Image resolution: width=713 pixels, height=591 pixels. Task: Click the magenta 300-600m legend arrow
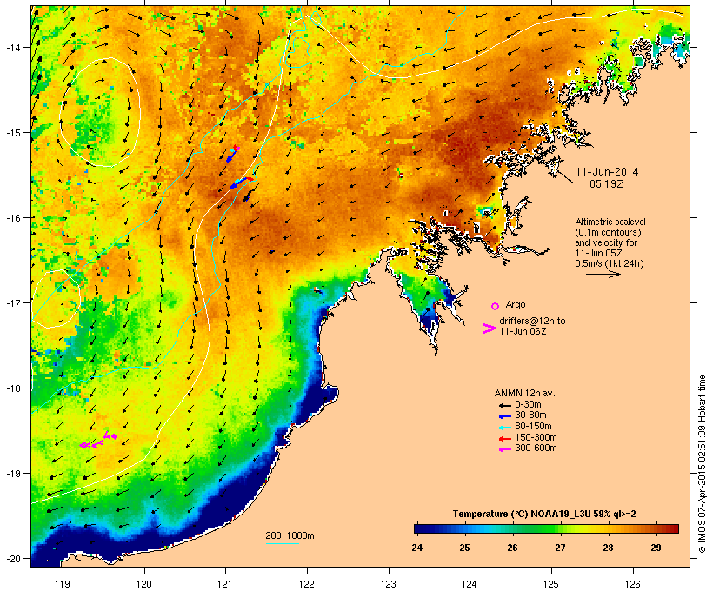504,449
